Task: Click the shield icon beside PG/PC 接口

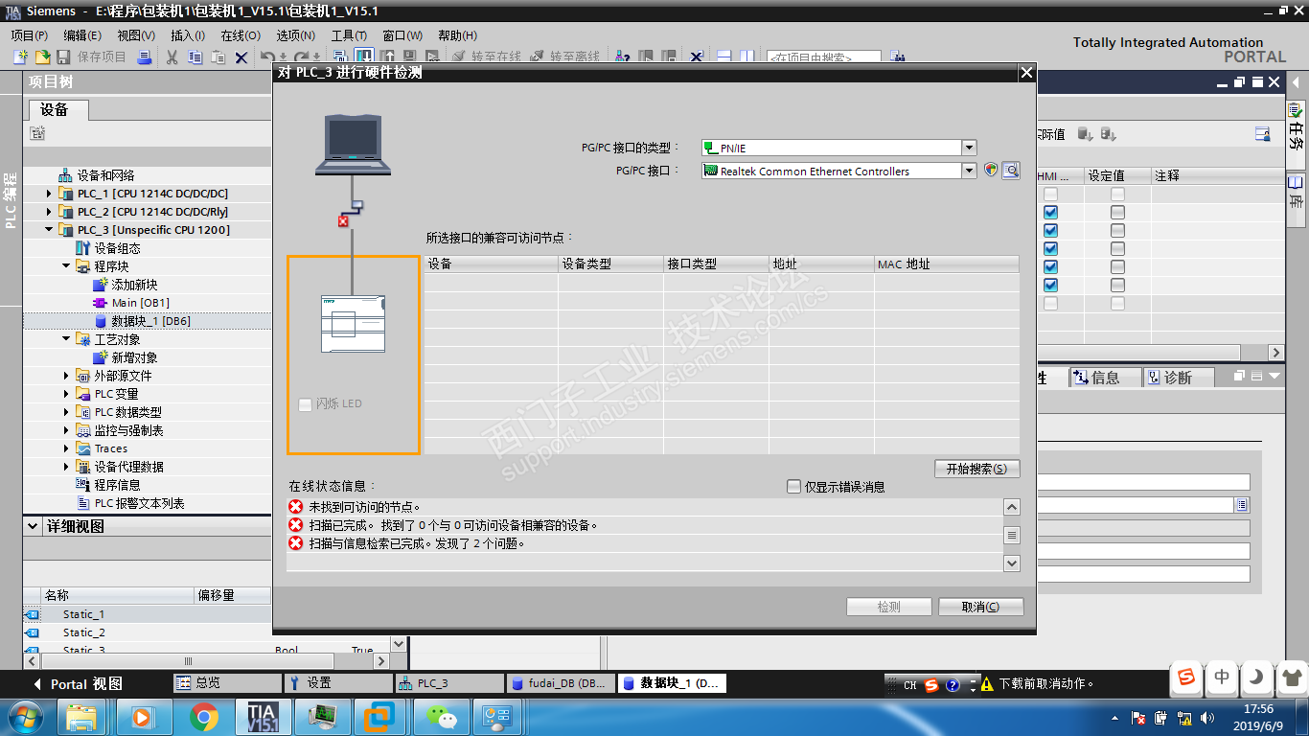Action: tap(991, 171)
